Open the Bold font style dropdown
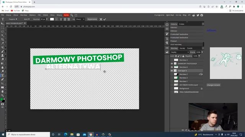The height and width of the screenshot is (137, 245). point(27,19)
